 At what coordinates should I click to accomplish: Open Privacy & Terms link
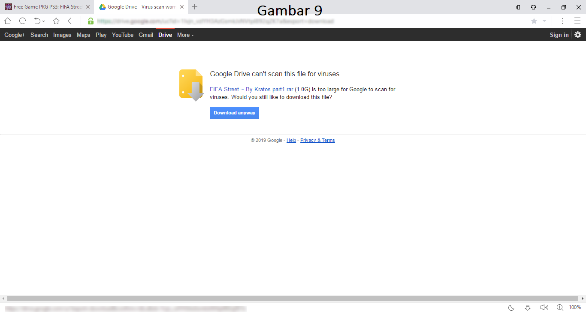(317, 141)
